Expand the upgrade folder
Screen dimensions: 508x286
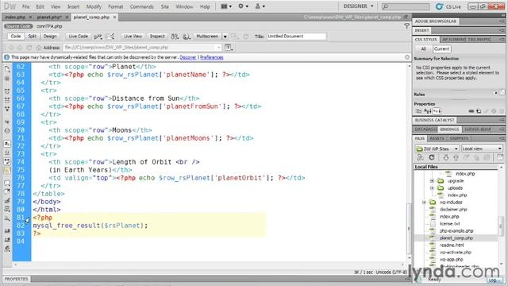pos(432,181)
